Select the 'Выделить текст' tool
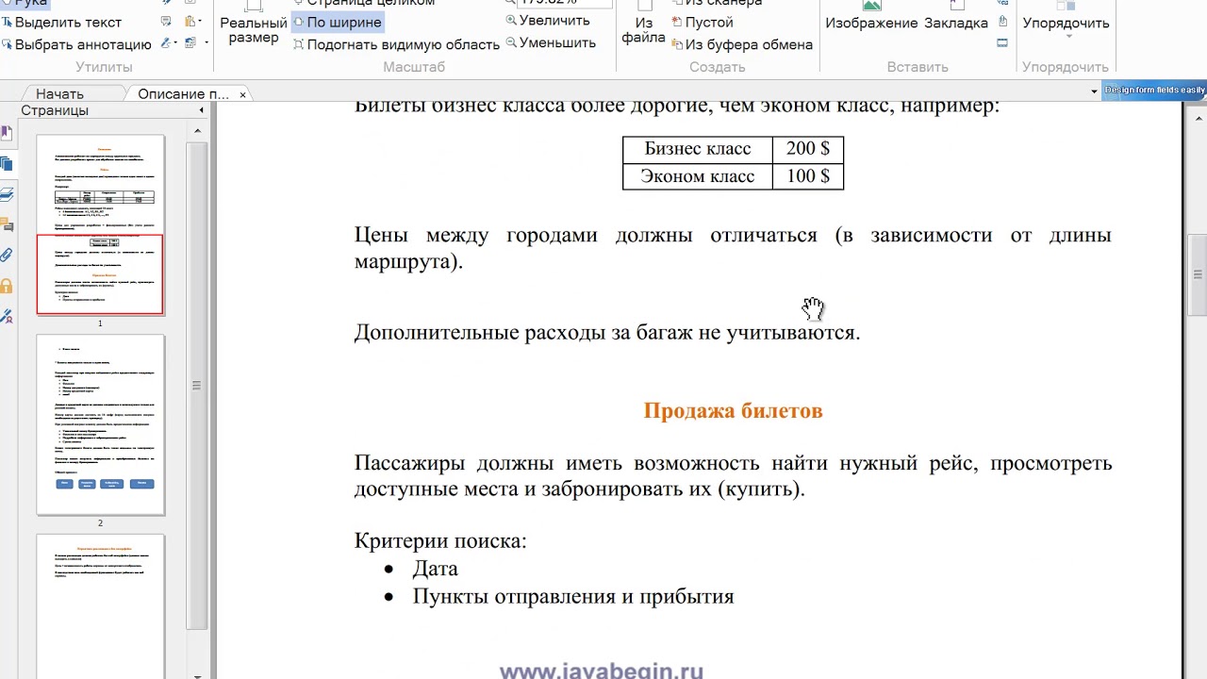This screenshot has height=679, width=1207. coord(62,22)
